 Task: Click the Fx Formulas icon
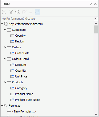coord(6,106)
